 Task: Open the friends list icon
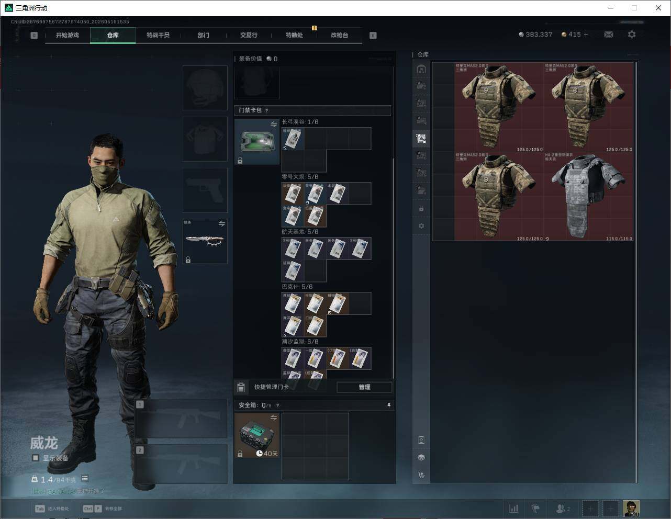pyautogui.click(x=563, y=509)
